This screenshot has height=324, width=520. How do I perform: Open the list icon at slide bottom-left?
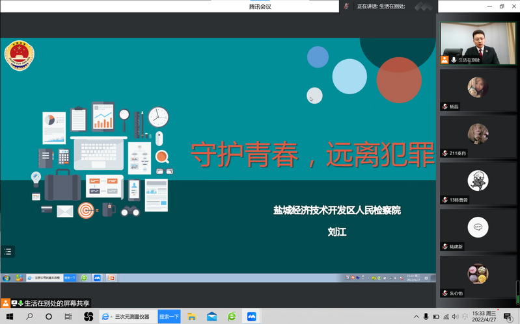pyautogui.click(x=8, y=251)
